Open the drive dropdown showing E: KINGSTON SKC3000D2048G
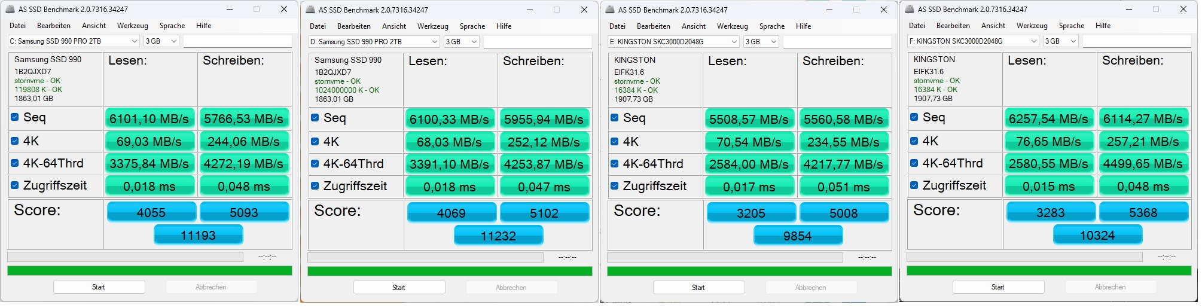1202x308 pixels. pos(673,42)
